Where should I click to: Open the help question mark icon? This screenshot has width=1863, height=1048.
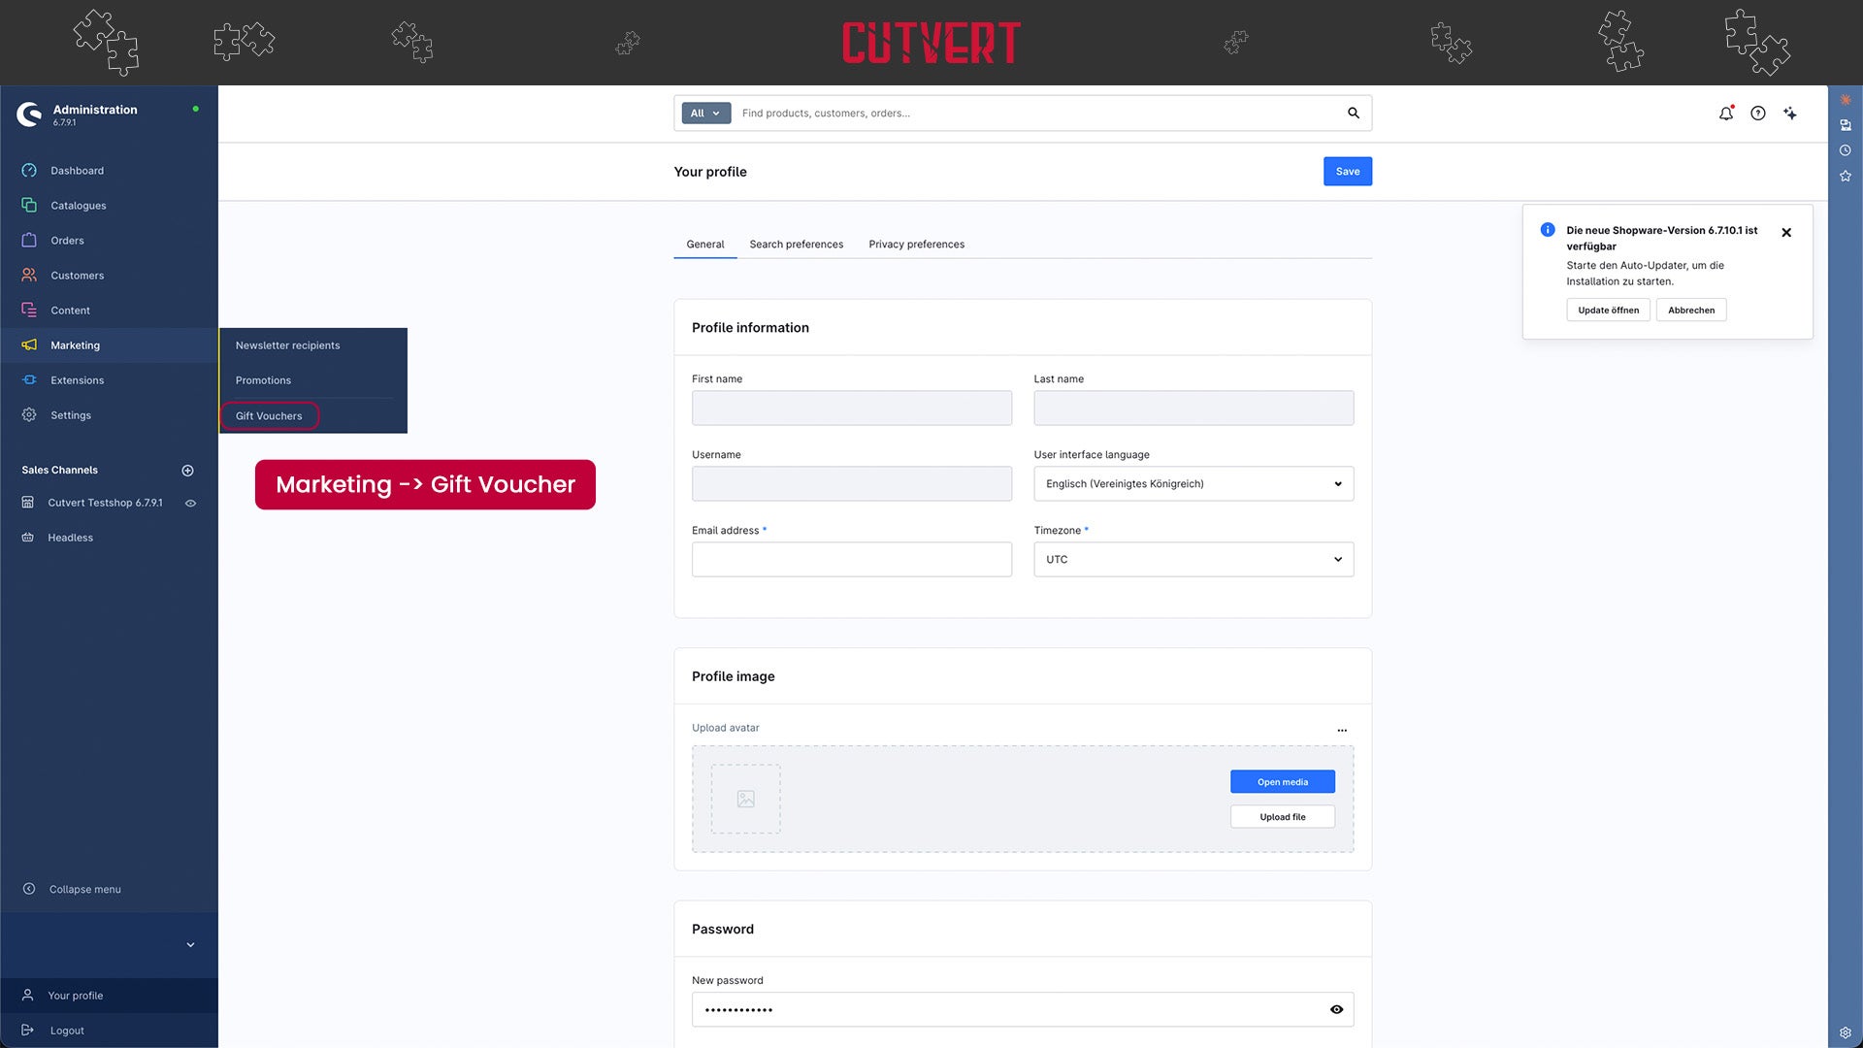pyautogui.click(x=1758, y=114)
